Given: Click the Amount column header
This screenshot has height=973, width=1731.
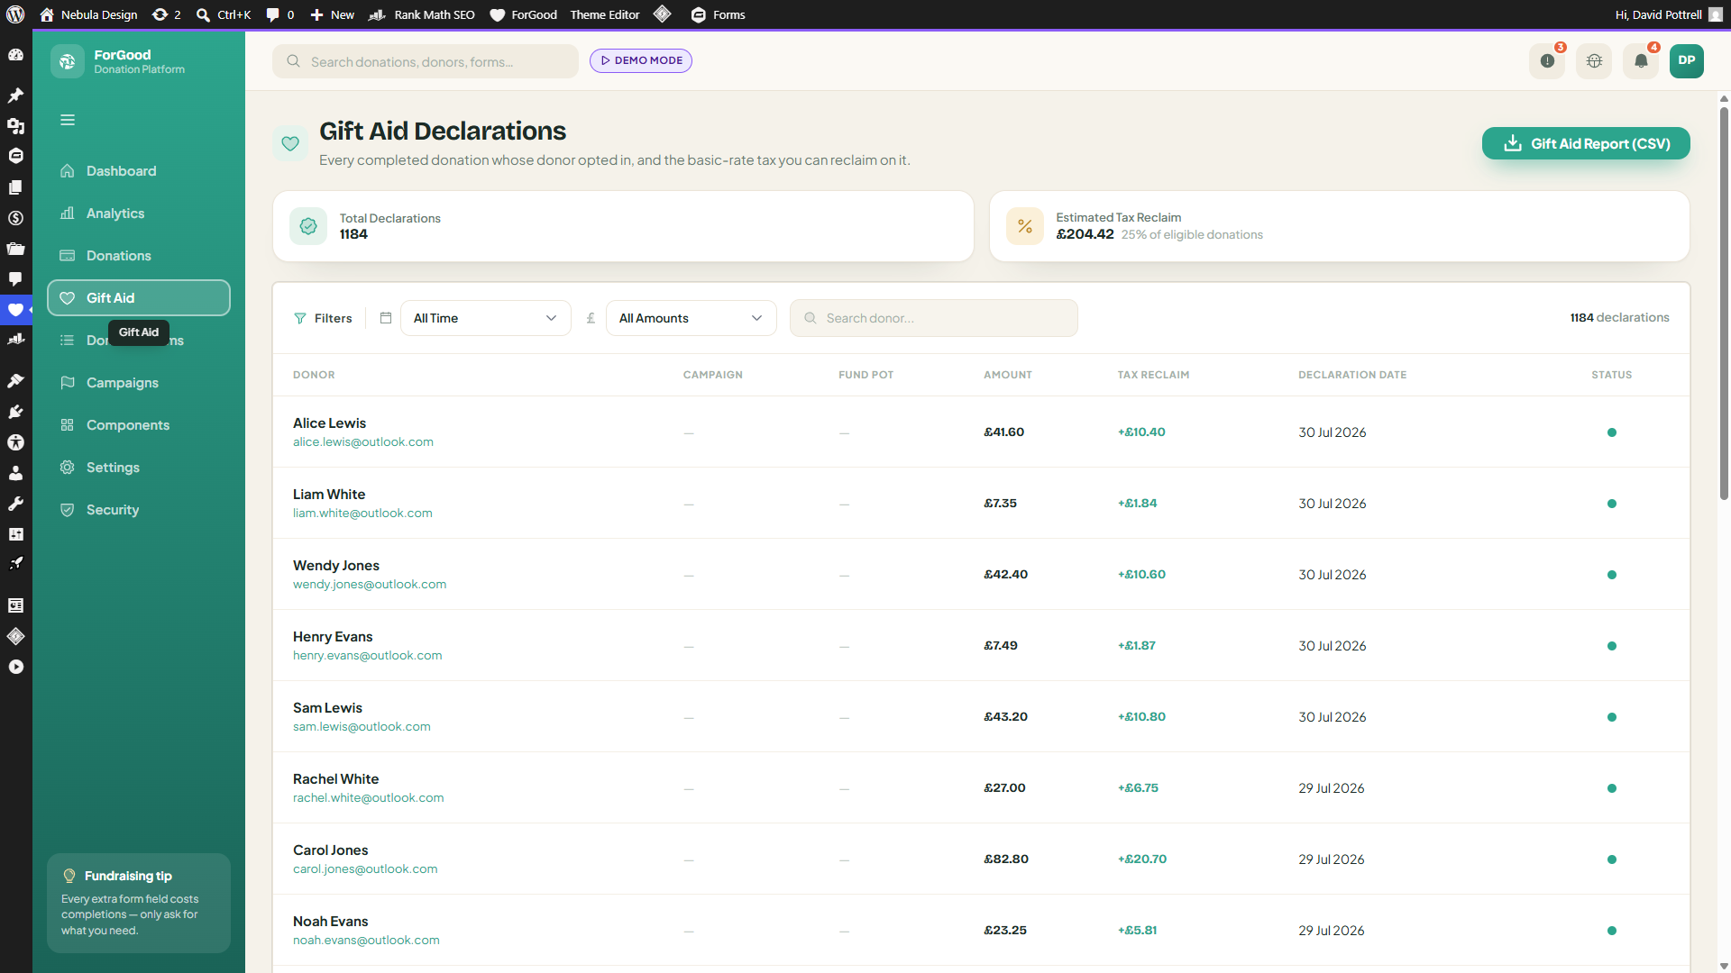Looking at the screenshot, I should tap(1008, 375).
